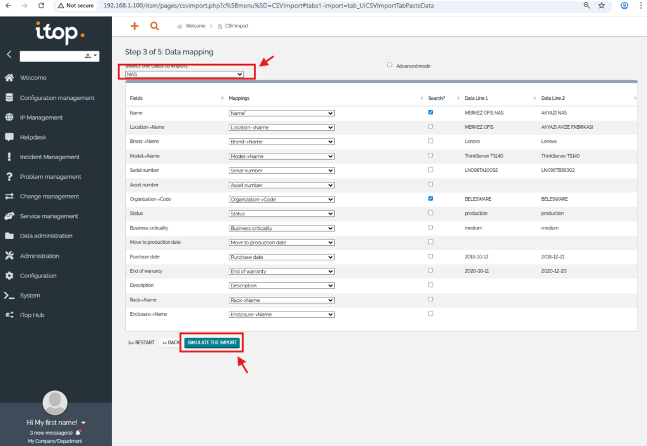This screenshot has width=647, height=446.
Task: Open the Status mapping dropdown
Action: (281, 214)
